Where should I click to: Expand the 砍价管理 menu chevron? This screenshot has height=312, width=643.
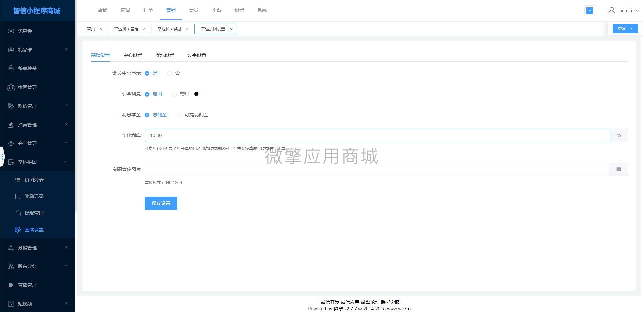(66, 106)
